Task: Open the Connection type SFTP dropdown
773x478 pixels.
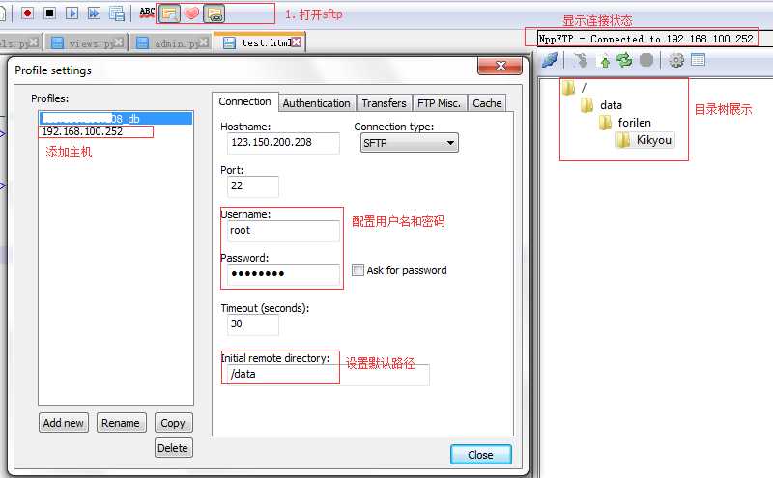Action: pos(409,143)
